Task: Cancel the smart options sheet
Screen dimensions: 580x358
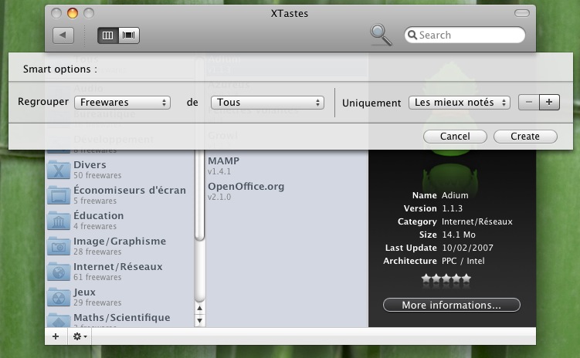Action: coord(455,137)
